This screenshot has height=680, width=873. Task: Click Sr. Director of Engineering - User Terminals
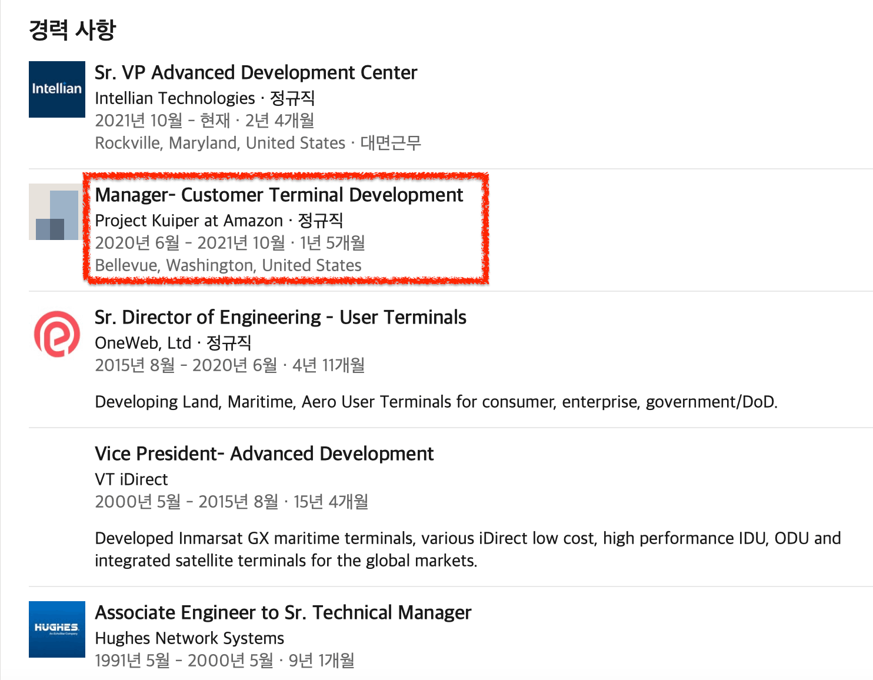pos(281,317)
